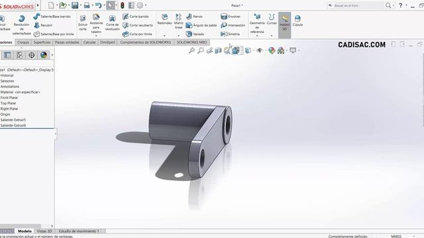424x238 pixels.
Task: Click the Print icon in top toolbar
Action: point(87,5)
